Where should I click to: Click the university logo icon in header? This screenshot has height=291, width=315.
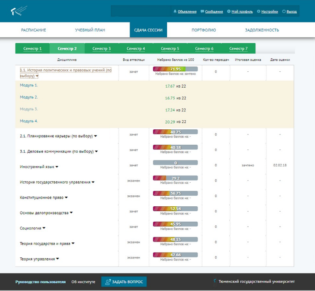(19, 11)
